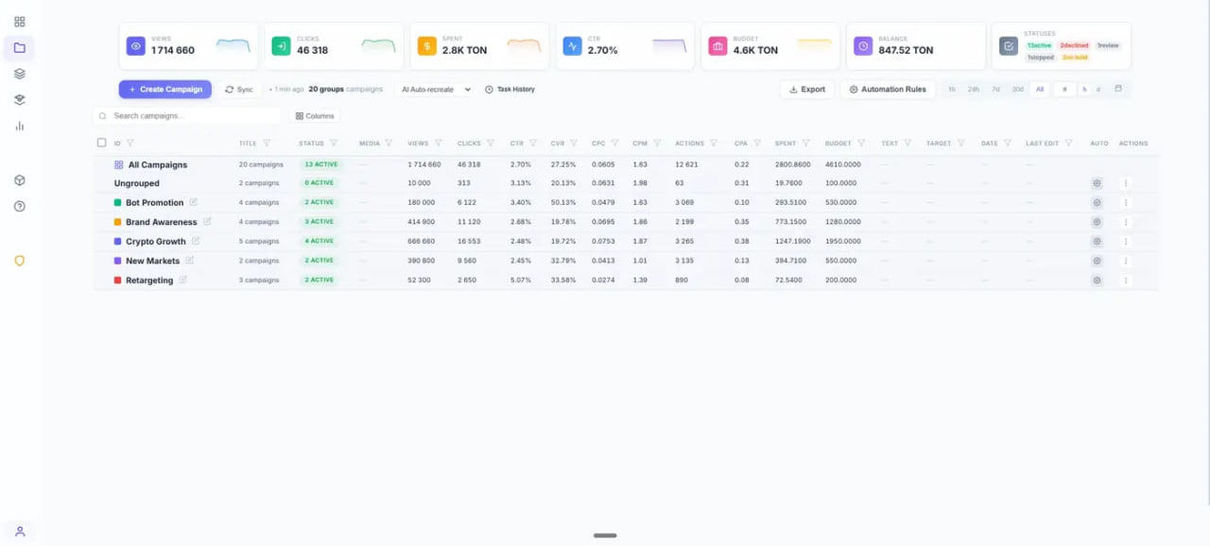
Task: Click the orange Brand Awareness color swatch
Action: 118,222
